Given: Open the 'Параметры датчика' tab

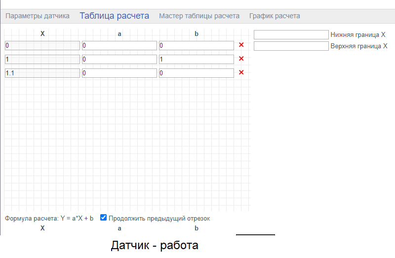Looking at the screenshot, I should [38, 16].
